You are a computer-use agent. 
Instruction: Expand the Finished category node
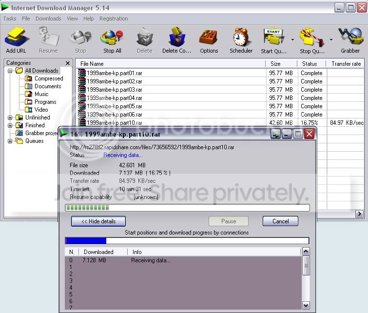coord(10,125)
